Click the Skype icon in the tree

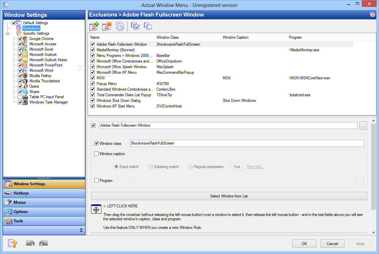point(25,92)
